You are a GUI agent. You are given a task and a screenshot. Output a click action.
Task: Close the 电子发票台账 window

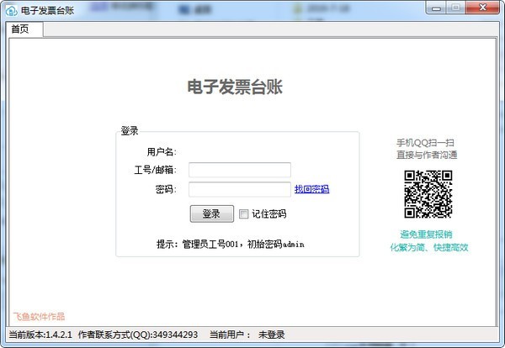(x=483, y=8)
